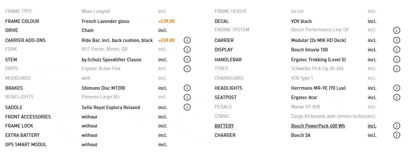This screenshot has height=153, width=410.
Task: Select the Modular 2x MIK HD Deck carrier
Action: pyautogui.click(x=318, y=40)
